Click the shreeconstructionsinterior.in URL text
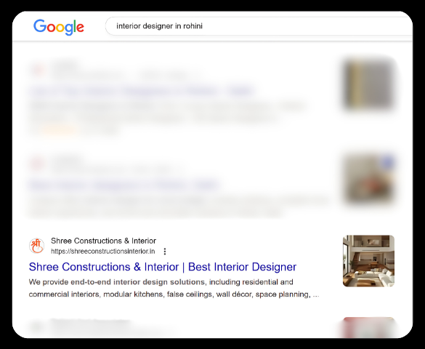The image size is (425, 349). tap(103, 252)
